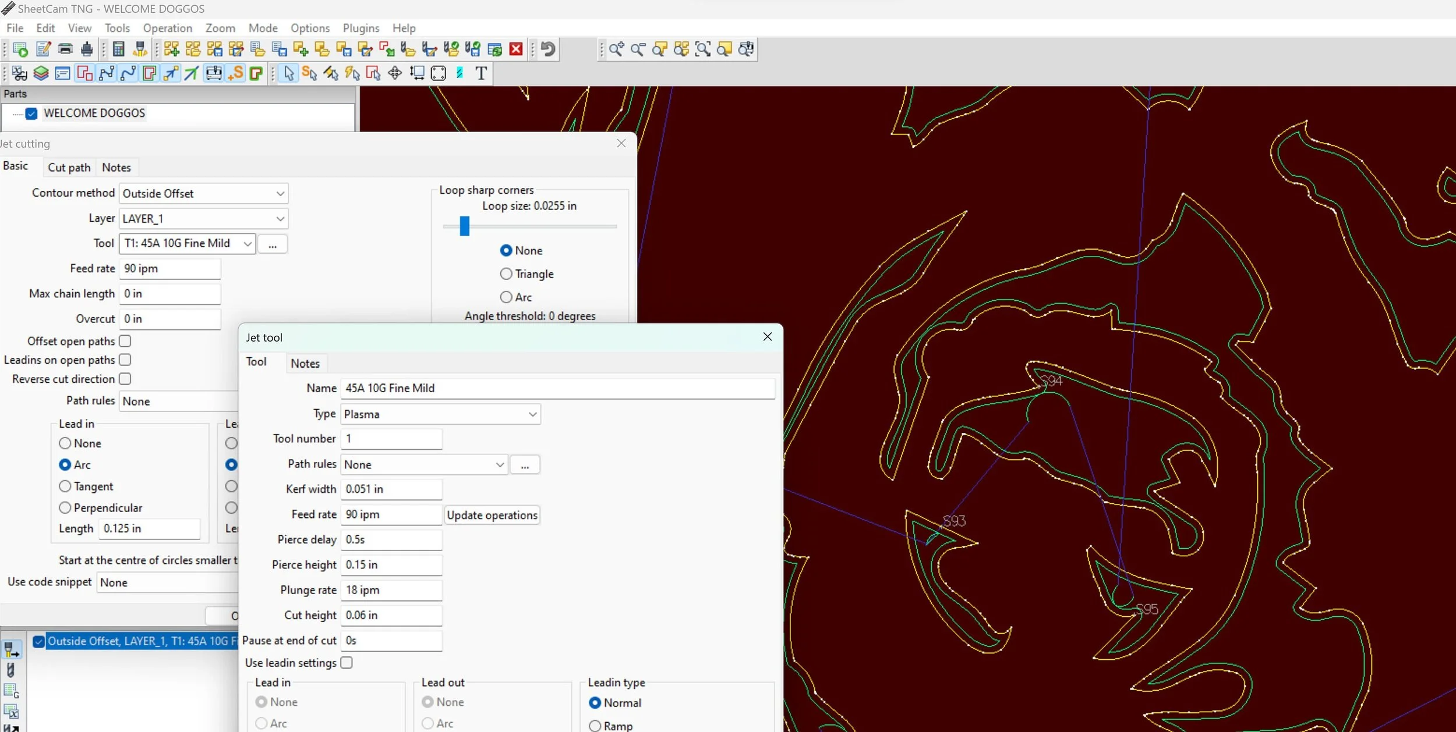Click the Update operations button
Image resolution: width=1456 pixels, height=732 pixels.
(492, 515)
